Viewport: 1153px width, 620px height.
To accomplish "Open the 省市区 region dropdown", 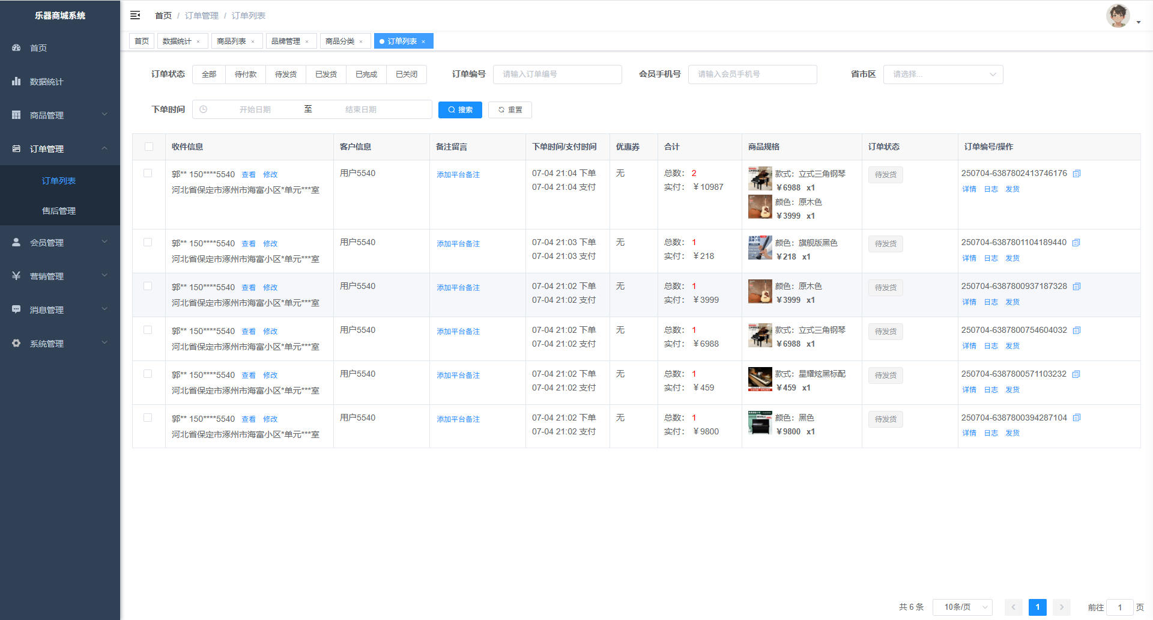I will (943, 74).
